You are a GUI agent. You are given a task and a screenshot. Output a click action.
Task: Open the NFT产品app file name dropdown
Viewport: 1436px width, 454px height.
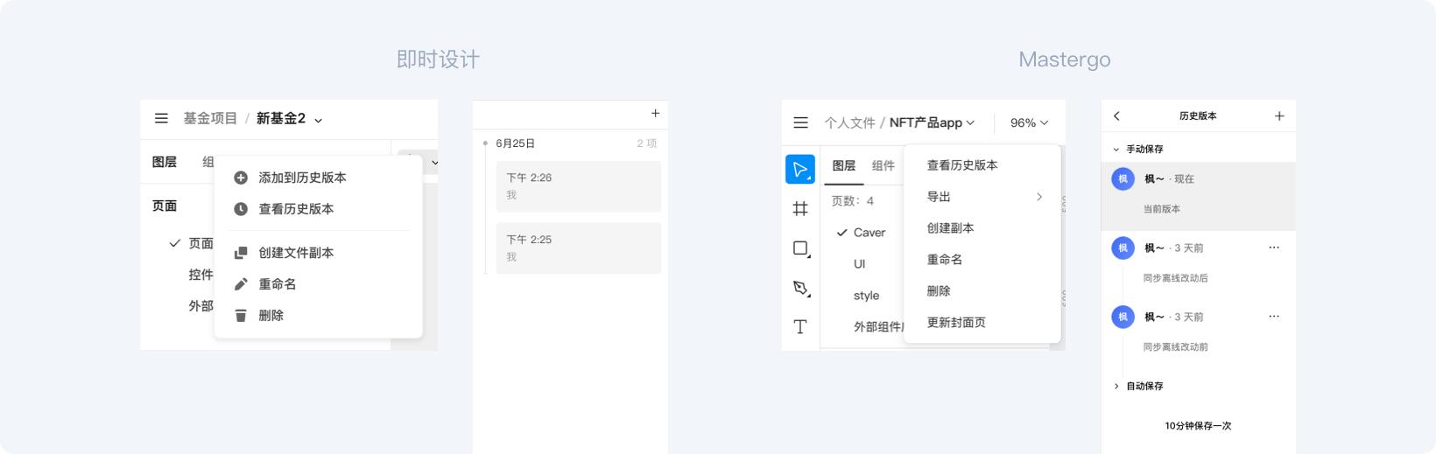pyautogui.click(x=970, y=122)
